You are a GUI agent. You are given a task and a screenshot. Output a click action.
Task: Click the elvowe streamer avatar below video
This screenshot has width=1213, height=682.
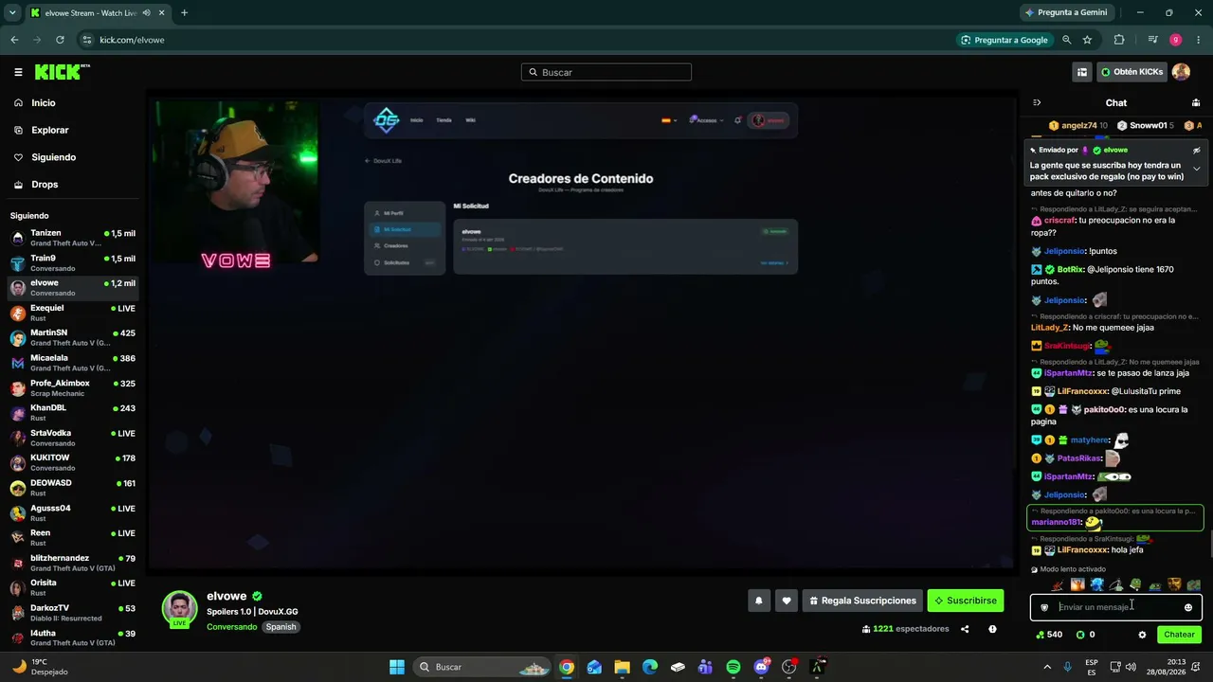(179, 608)
